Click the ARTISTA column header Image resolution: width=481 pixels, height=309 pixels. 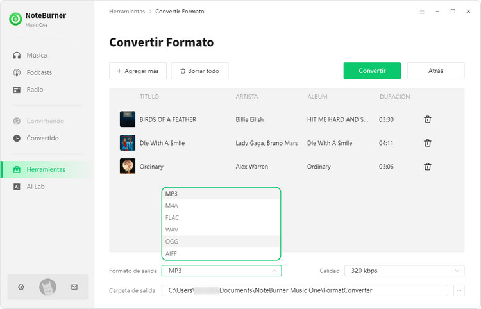247,97
